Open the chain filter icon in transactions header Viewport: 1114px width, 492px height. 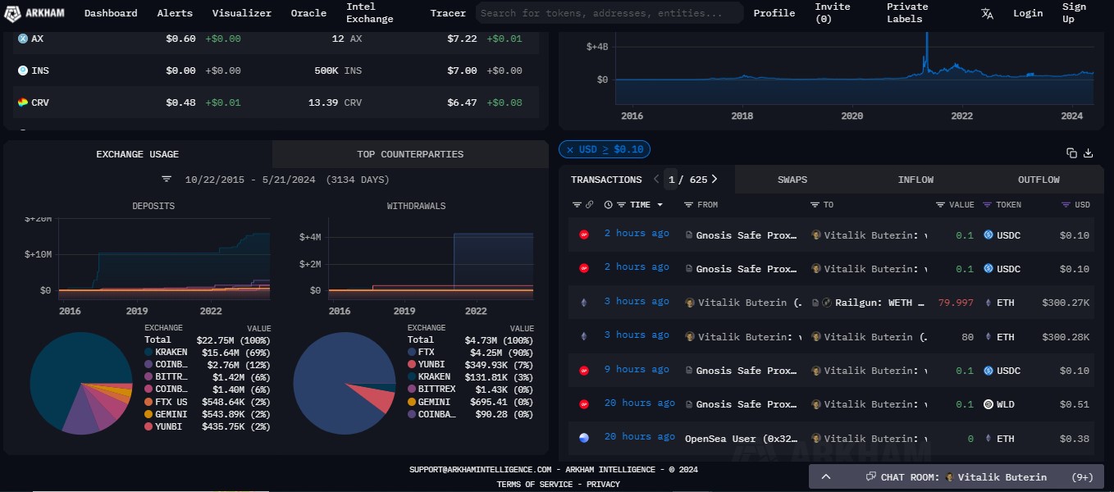pos(577,205)
